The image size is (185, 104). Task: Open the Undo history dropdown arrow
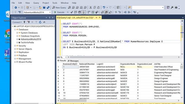point(107,8)
